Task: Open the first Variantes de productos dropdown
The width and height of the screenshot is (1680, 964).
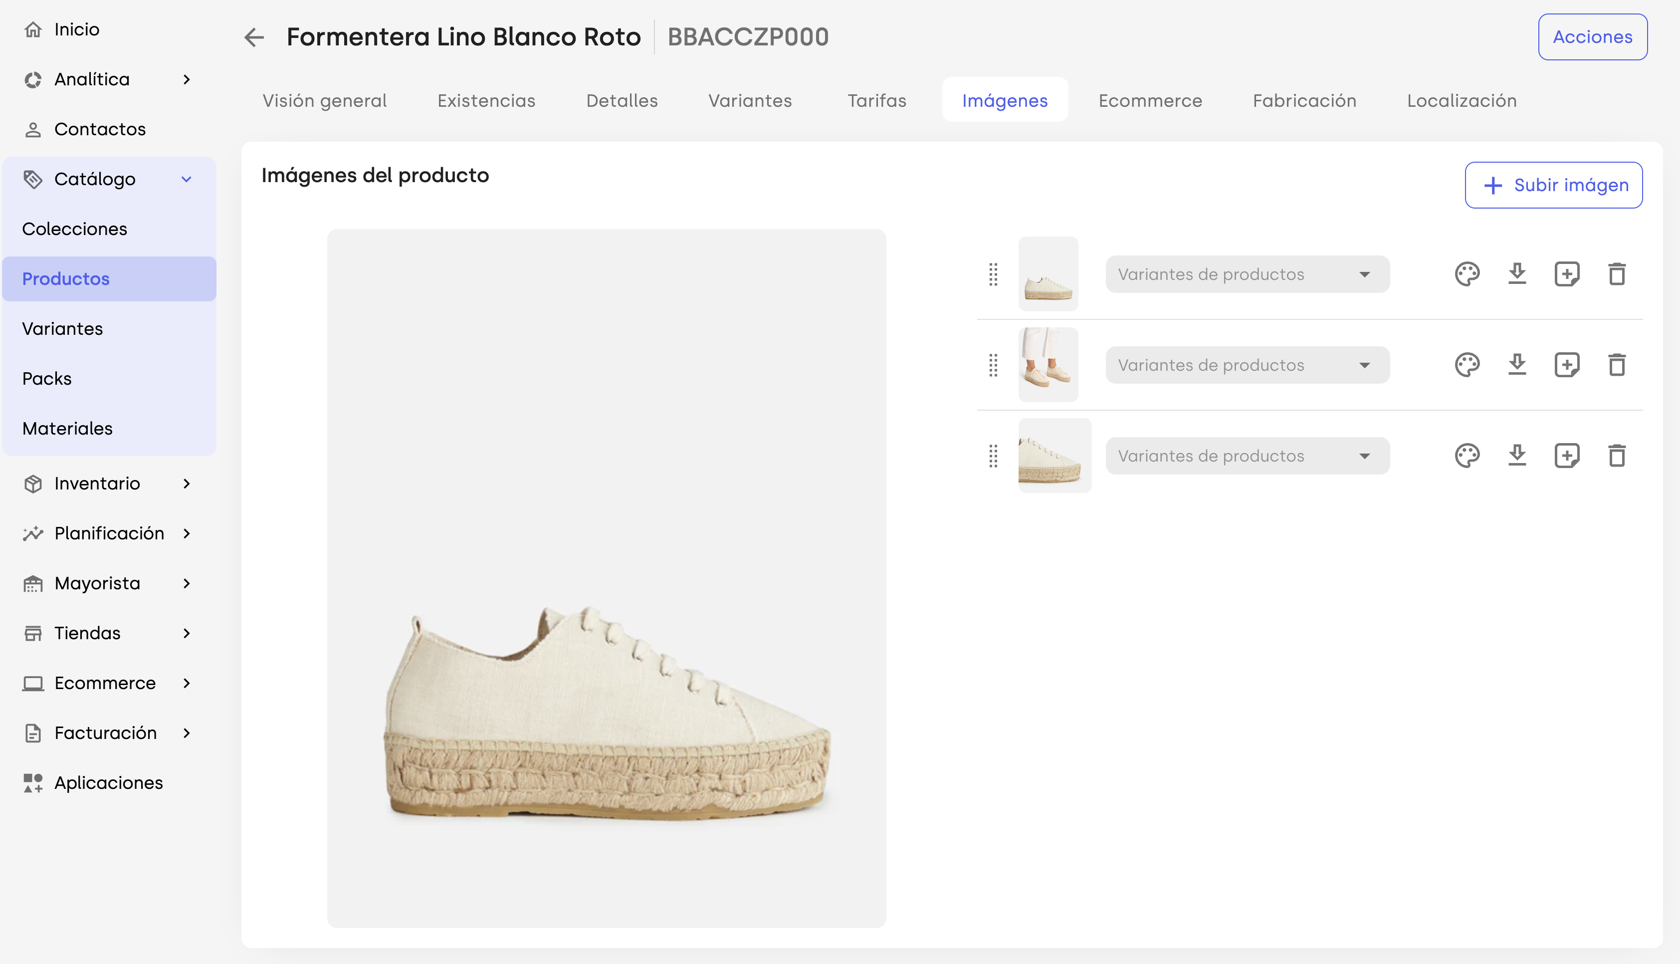Action: (1247, 274)
